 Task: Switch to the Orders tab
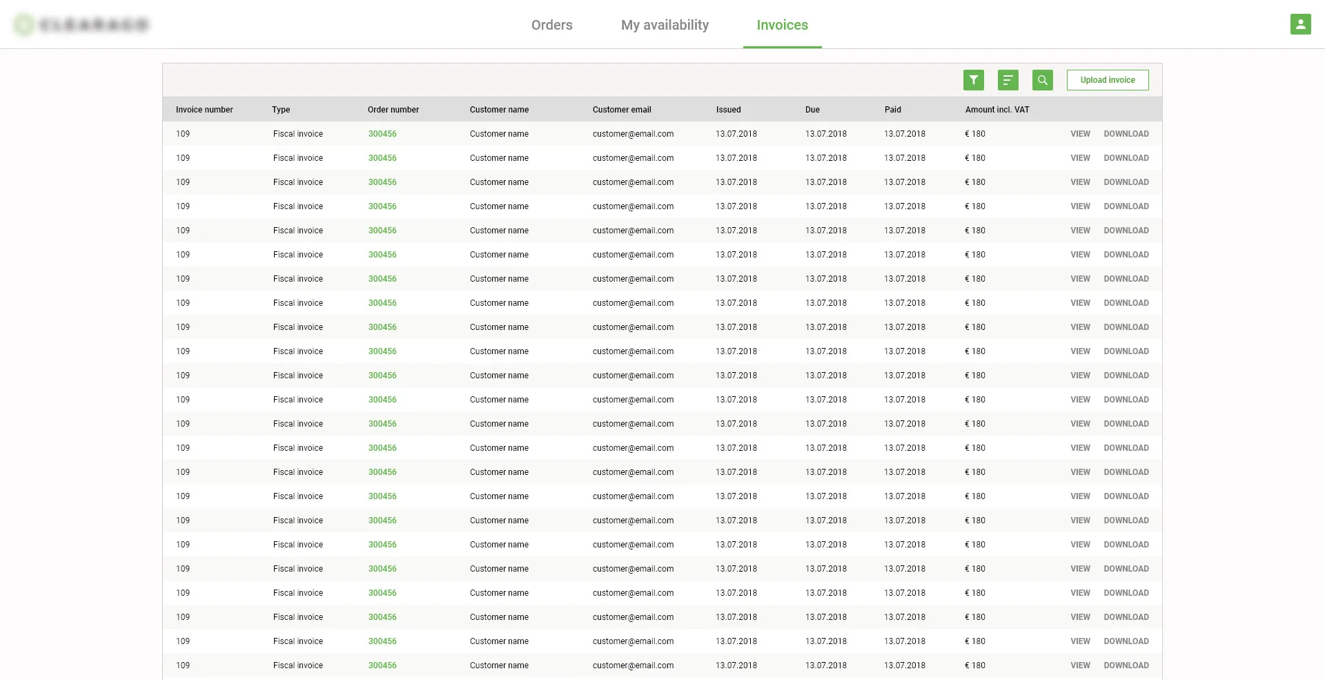551,25
